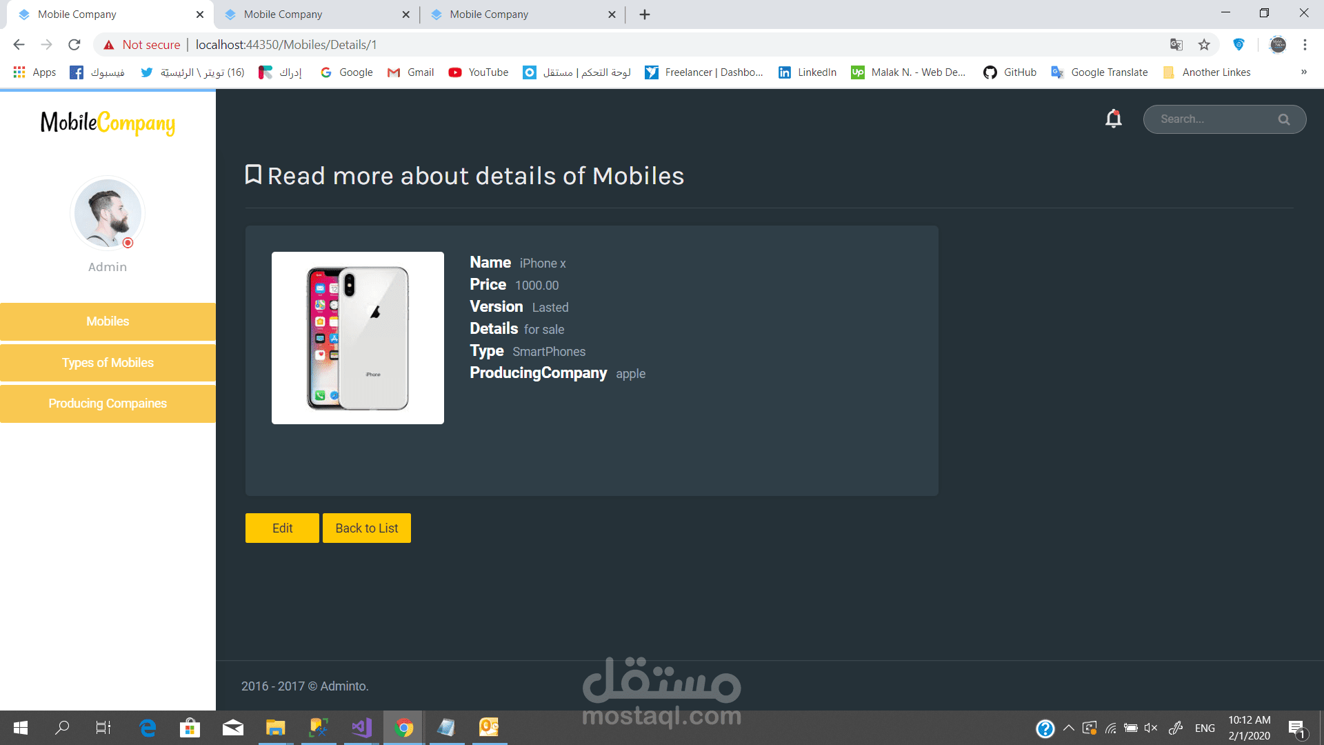Open Producing Compaines sidebar item

[x=108, y=404]
